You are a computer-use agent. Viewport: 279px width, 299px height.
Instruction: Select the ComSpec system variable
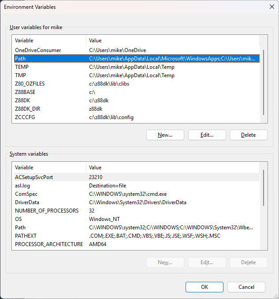pos(26,194)
